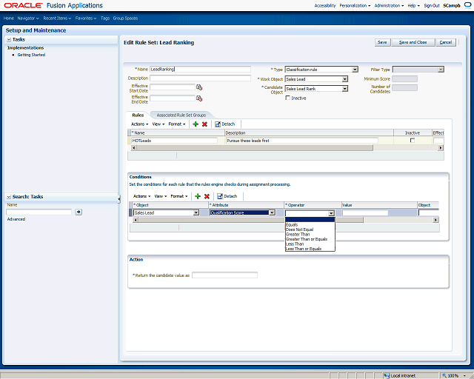
Task: Open the Candidate Object dropdown
Action: coord(345,89)
